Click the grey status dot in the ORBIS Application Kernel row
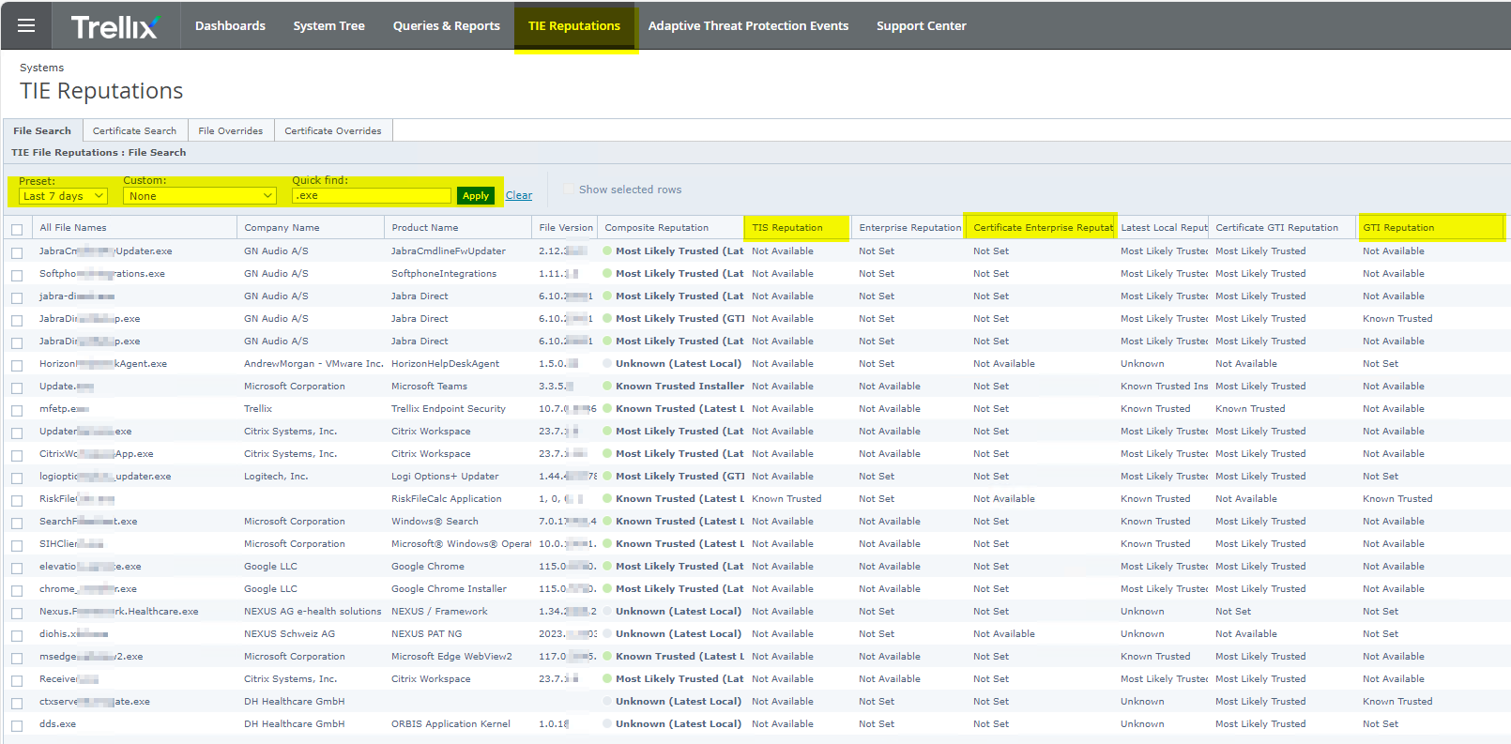1511x744 pixels. tap(607, 724)
